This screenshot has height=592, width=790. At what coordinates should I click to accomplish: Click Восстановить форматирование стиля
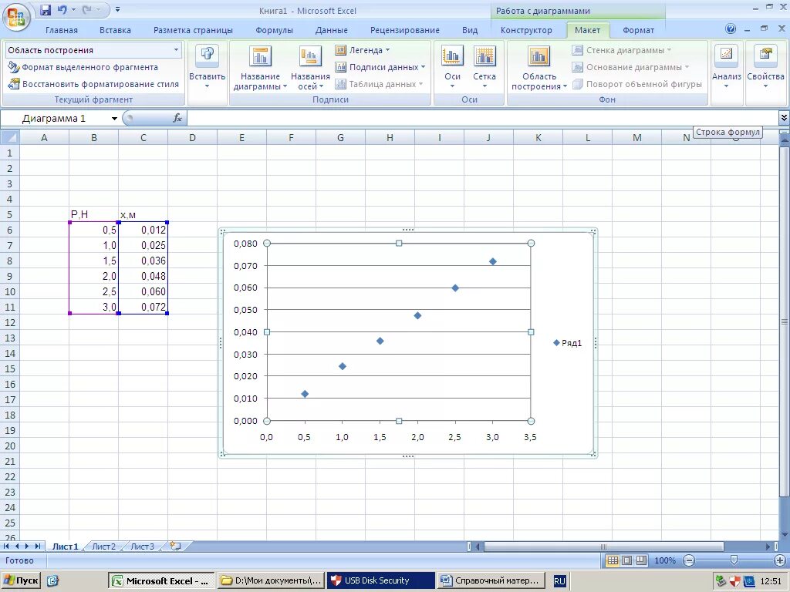coord(93,84)
